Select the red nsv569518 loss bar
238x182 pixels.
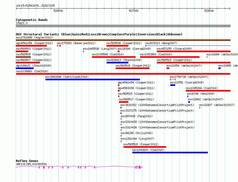coord(145,147)
